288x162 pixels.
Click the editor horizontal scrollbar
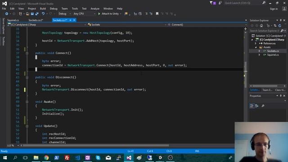coord(95,145)
